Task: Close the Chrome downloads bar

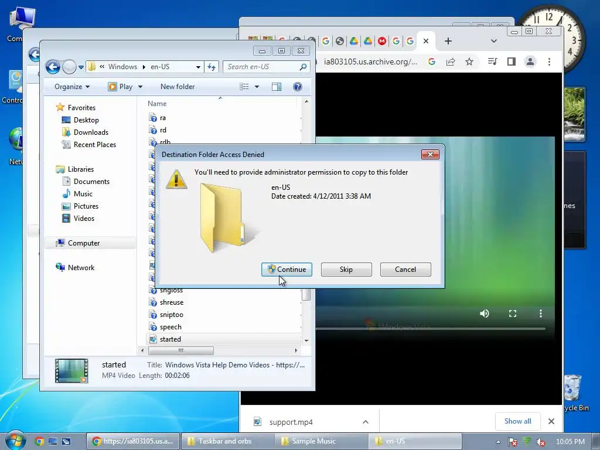Action: tap(551, 421)
